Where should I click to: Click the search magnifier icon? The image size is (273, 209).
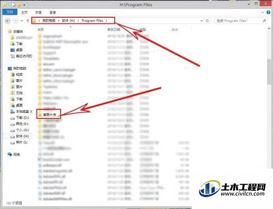tap(264, 21)
